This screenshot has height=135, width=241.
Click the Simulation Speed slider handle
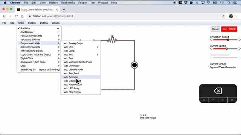click(228, 40)
